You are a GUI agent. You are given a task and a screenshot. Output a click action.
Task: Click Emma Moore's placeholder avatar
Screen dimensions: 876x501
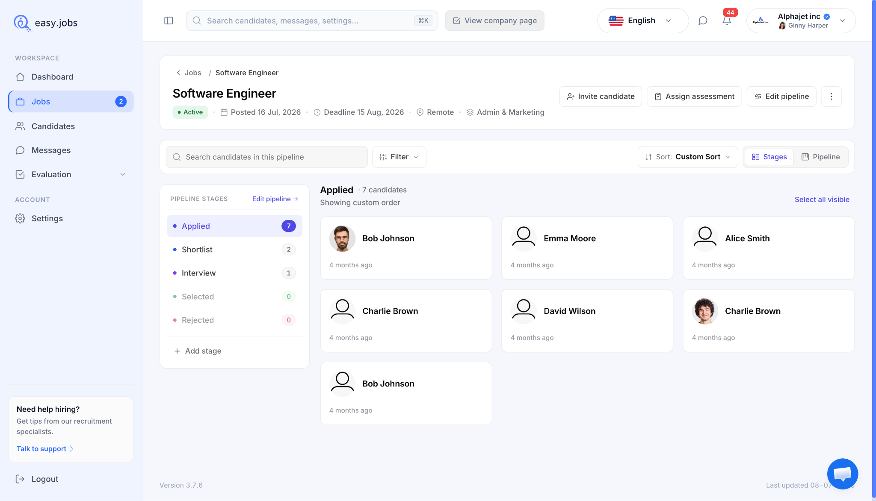coord(524,238)
